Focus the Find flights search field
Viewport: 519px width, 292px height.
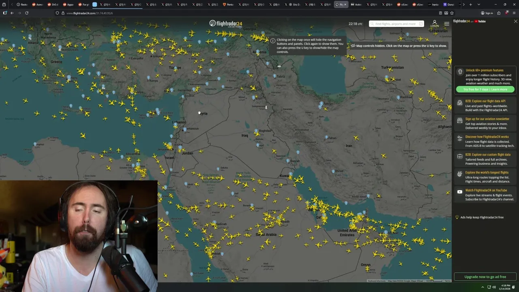tap(396, 24)
